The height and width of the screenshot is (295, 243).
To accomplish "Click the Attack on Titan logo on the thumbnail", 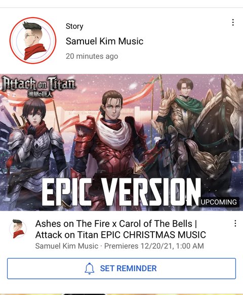I will [x=38, y=86].
